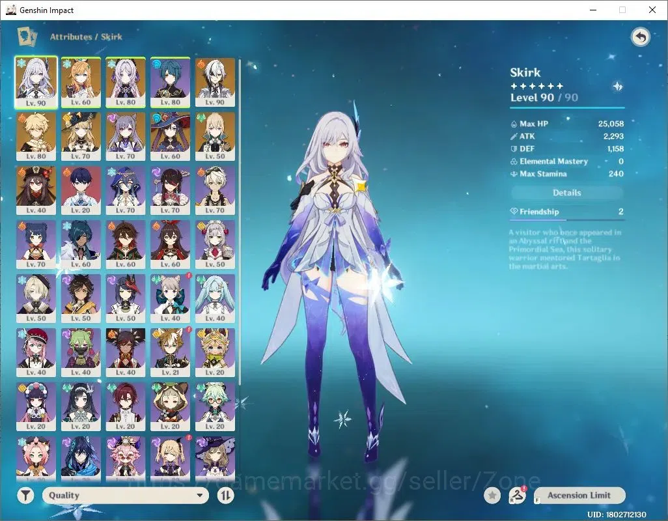Select Sethos's Lv. 50 portrait
The image size is (668, 521).
tap(81, 299)
